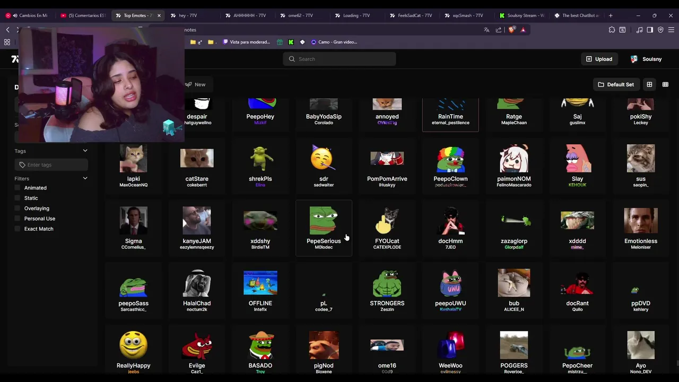679x382 pixels.
Task: Select the STRONGERS emote
Action: coord(387,290)
